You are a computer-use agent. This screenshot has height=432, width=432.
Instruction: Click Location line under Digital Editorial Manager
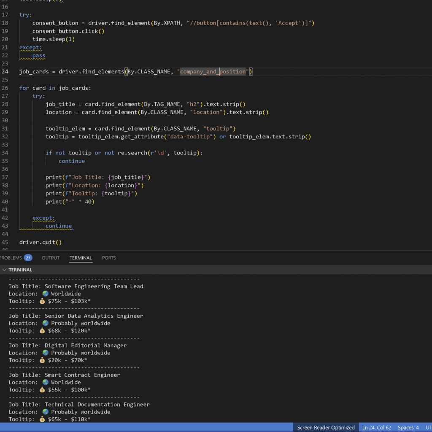tap(59, 353)
